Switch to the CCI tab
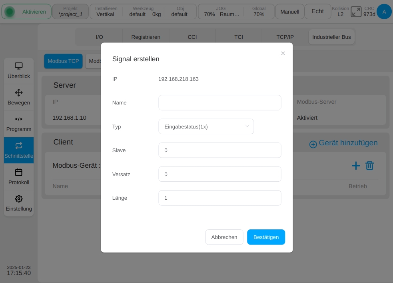The width and height of the screenshot is (393, 283). [192, 37]
